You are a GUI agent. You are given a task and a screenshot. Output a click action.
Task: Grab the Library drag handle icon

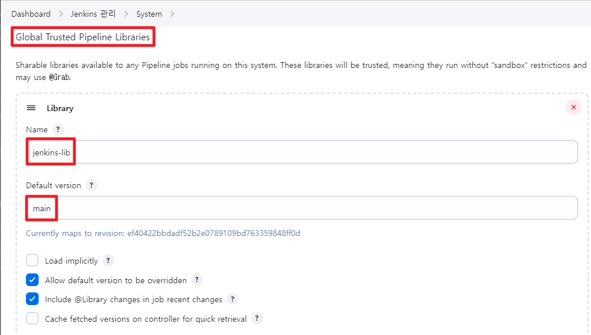(x=31, y=108)
